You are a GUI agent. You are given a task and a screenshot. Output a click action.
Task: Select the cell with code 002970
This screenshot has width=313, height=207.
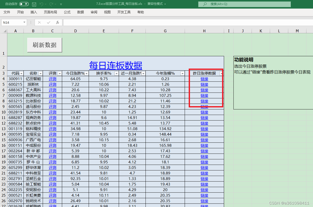[15, 201]
